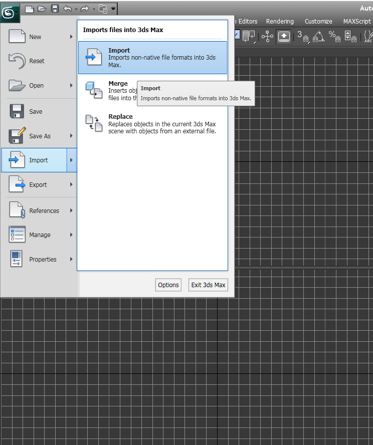Toggle the Spinner Snap icon
Screen dimensions: 373x445
tap(350, 37)
